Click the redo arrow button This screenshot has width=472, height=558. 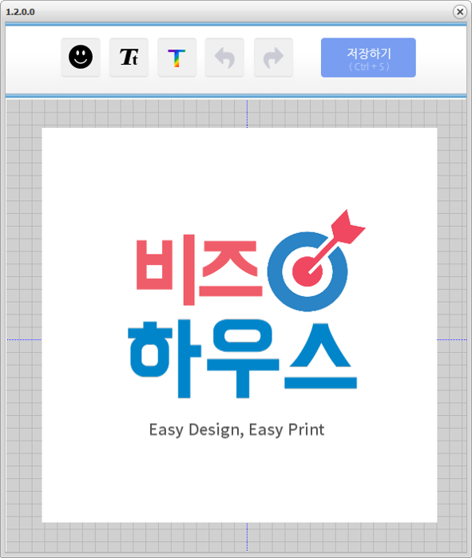[x=273, y=57]
